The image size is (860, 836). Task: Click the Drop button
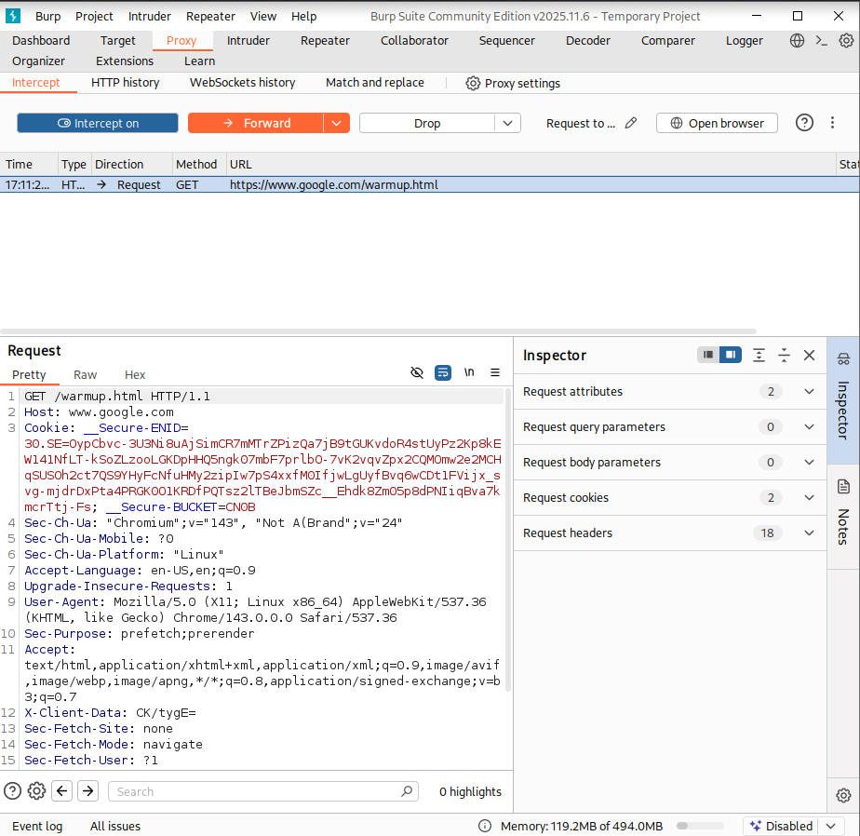pos(428,122)
